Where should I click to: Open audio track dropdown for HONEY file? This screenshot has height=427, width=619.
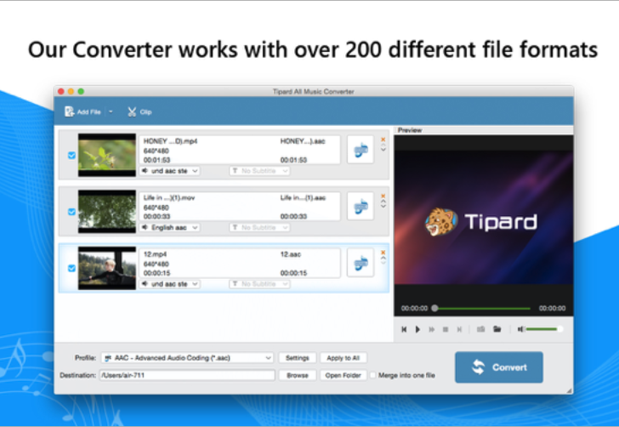click(170, 171)
